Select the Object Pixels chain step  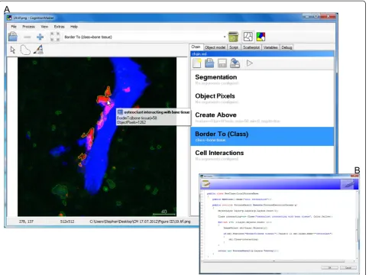click(262, 99)
